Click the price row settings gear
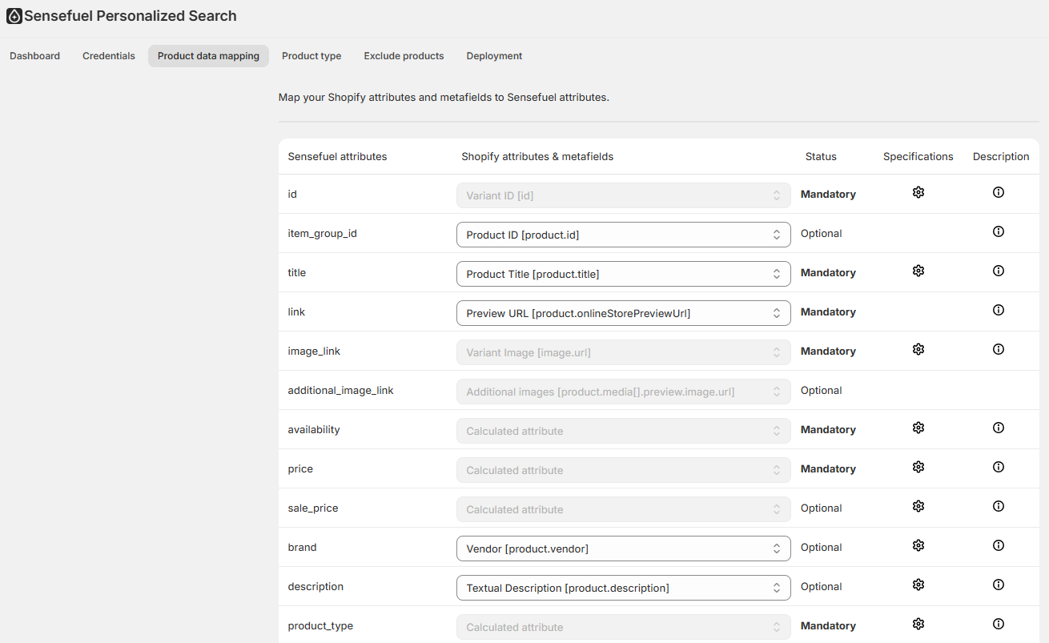This screenshot has height=643, width=1049. click(x=918, y=467)
